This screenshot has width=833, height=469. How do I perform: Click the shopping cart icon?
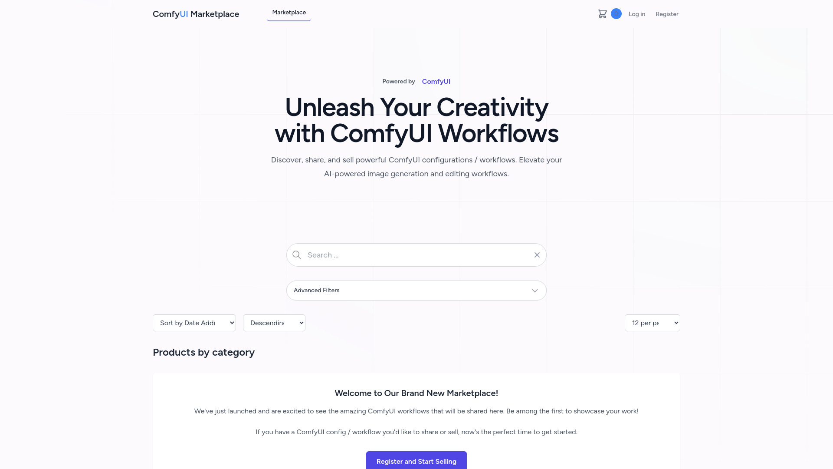tap(603, 14)
